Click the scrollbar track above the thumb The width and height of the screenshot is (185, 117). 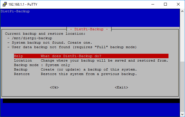coord(182,38)
